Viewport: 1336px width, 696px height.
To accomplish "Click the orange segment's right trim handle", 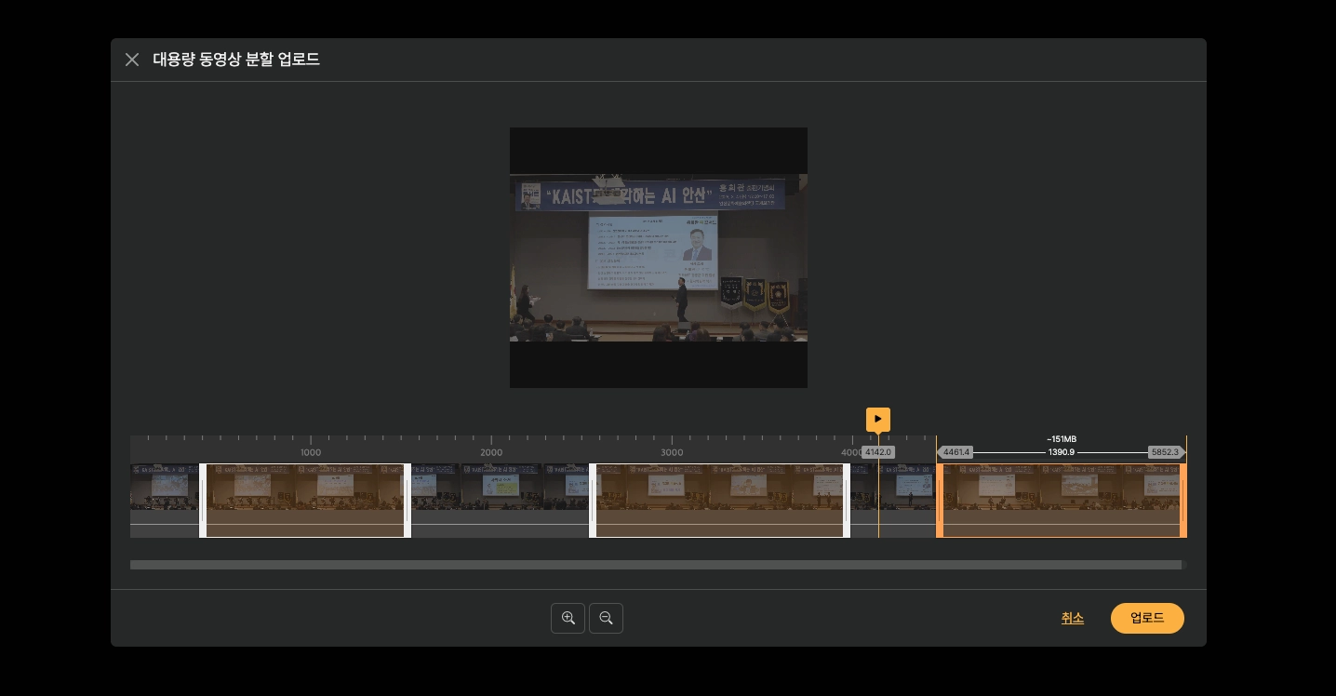I will point(1182,501).
